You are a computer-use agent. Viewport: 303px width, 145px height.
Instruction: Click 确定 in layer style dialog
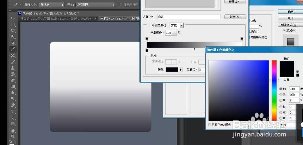point(290,12)
